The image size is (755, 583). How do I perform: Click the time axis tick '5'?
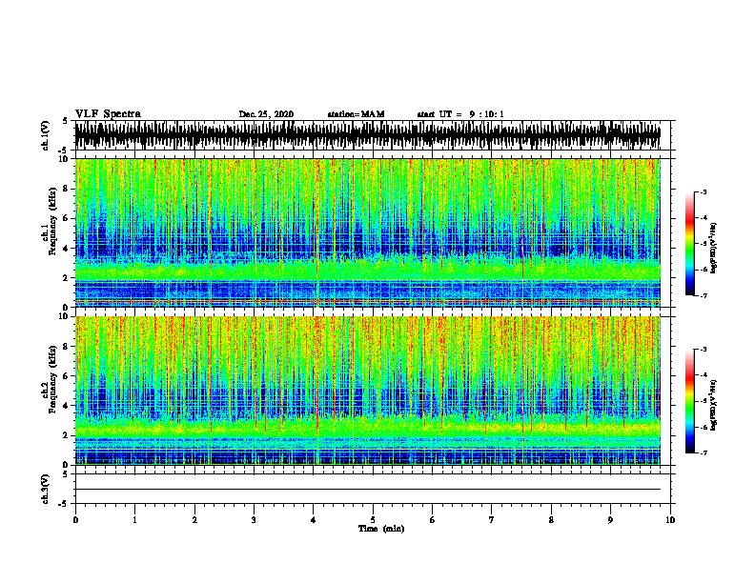click(373, 520)
